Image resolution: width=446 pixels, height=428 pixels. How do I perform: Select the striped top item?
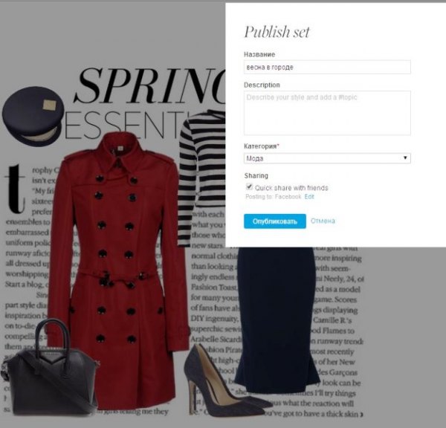pyautogui.click(x=201, y=178)
